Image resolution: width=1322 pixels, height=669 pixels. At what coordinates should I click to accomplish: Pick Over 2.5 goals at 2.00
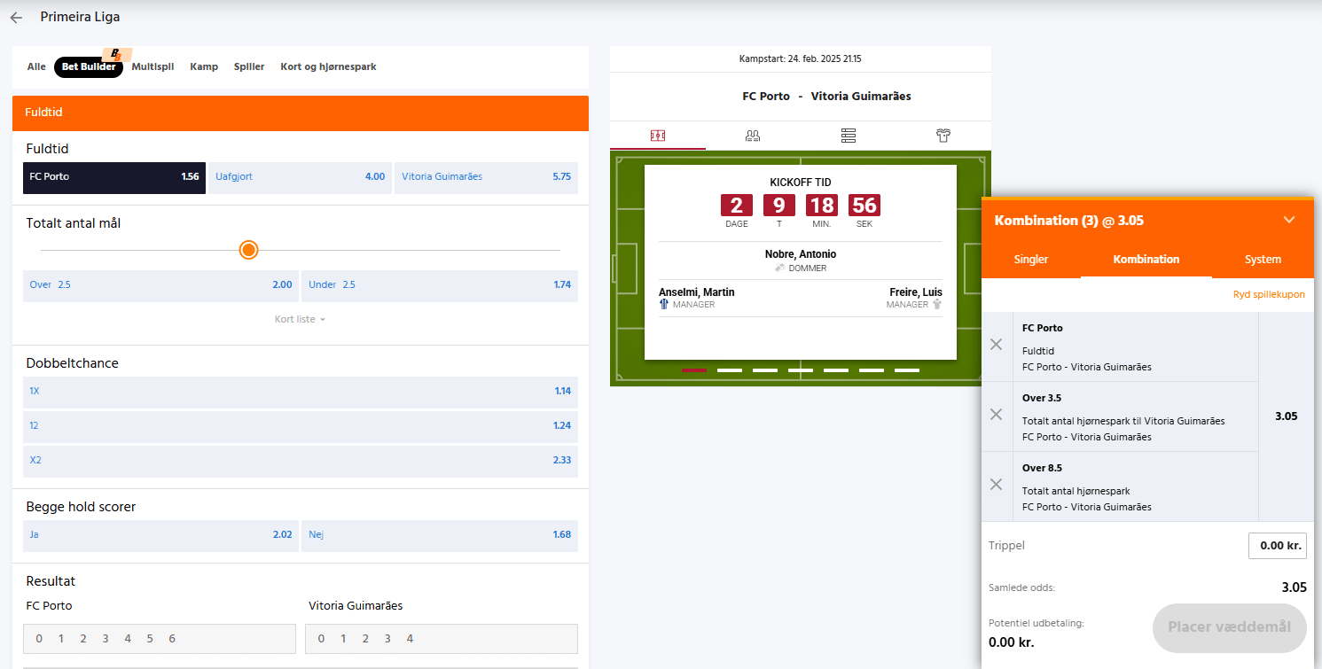[160, 285]
